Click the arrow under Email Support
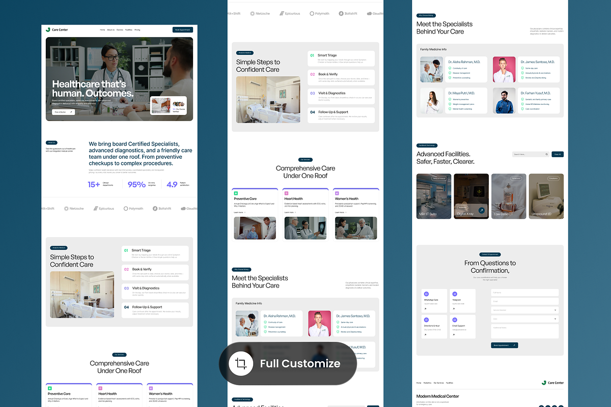This screenshot has width=611, height=407. 453,334
